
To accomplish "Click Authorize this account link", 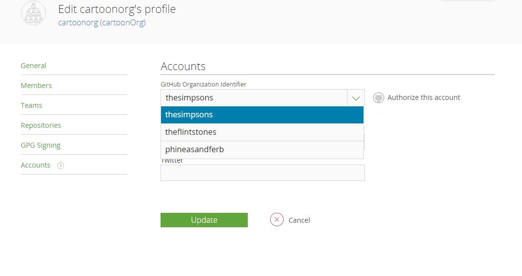I will click(x=424, y=97).
